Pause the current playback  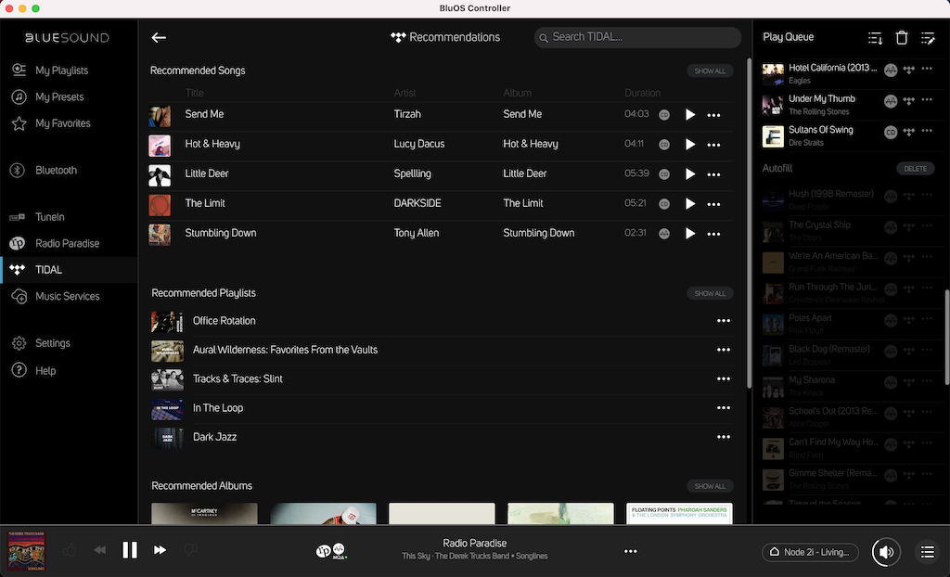pyautogui.click(x=130, y=550)
